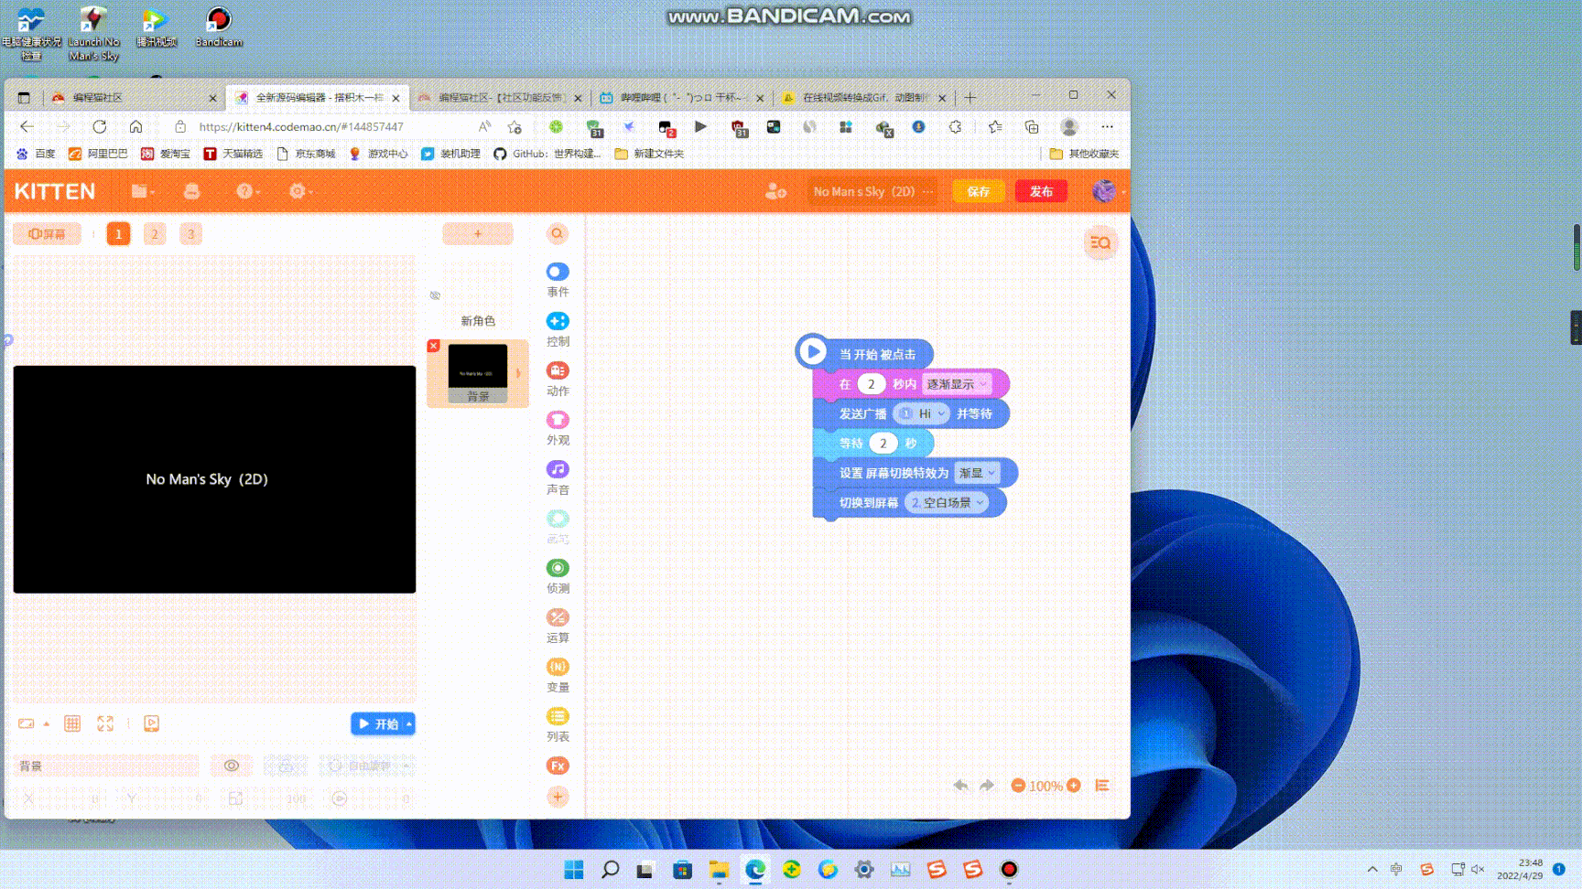The image size is (1582, 889).
Task: Click the 100% zoom level readout
Action: tap(1046, 786)
